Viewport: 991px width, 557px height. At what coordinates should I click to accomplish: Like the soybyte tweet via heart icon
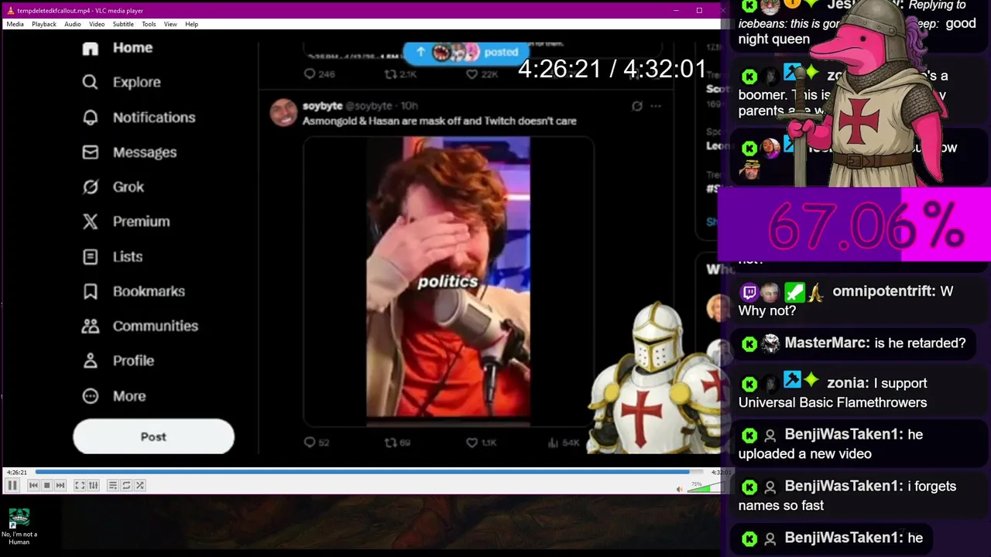click(x=471, y=443)
